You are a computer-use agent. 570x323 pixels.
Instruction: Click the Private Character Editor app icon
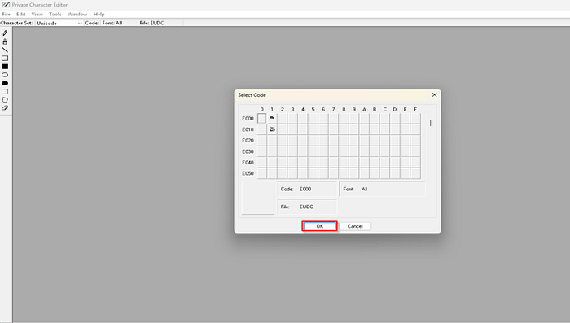(x=6, y=5)
